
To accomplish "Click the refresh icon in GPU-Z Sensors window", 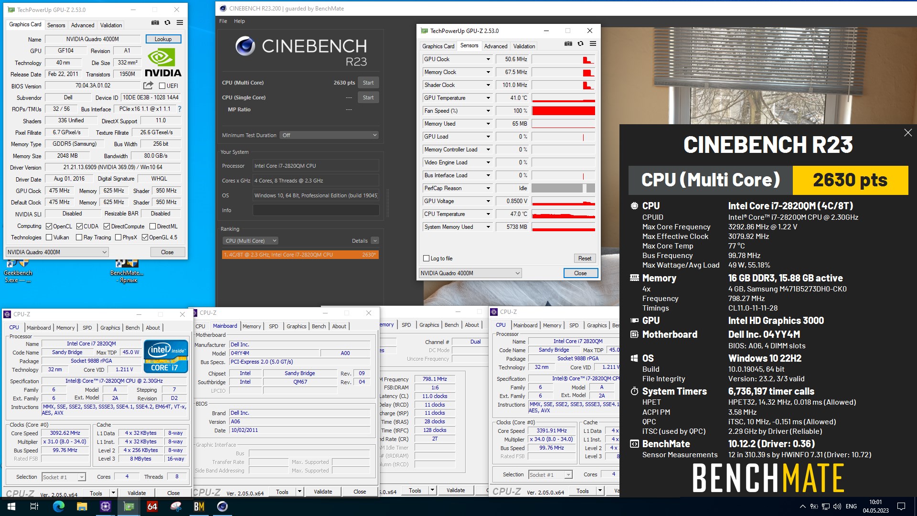I will tap(580, 43).
